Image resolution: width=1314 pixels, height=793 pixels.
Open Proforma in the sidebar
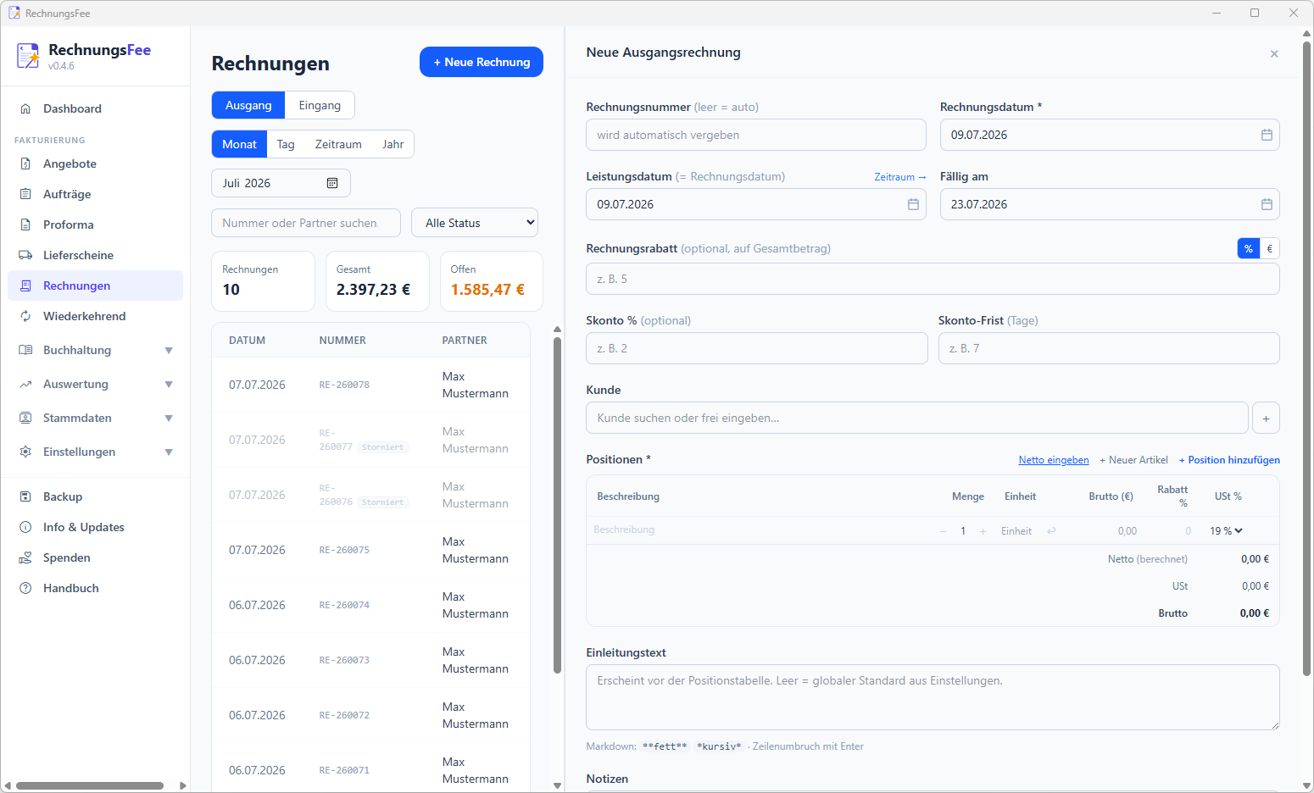click(95, 225)
